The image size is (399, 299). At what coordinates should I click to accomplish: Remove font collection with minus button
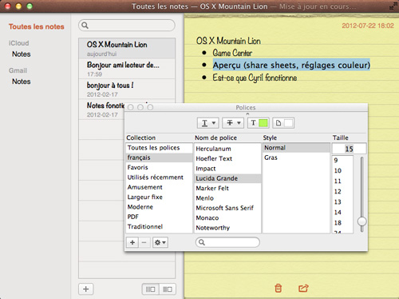(144, 242)
